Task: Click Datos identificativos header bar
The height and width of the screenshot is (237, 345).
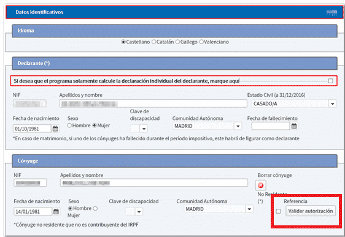Action: [x=174, y=12]
